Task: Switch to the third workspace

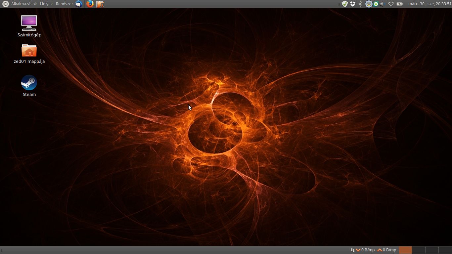Action: point(432,250)
